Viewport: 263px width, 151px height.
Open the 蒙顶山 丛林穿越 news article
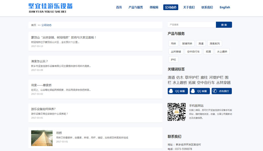(64, 38)
